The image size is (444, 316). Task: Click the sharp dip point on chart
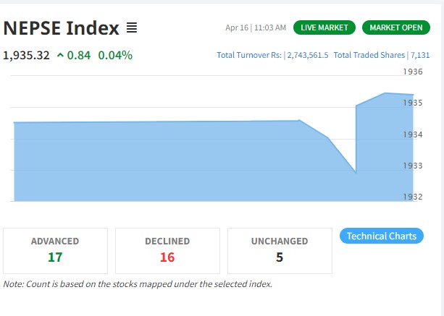tap(356, 172)
